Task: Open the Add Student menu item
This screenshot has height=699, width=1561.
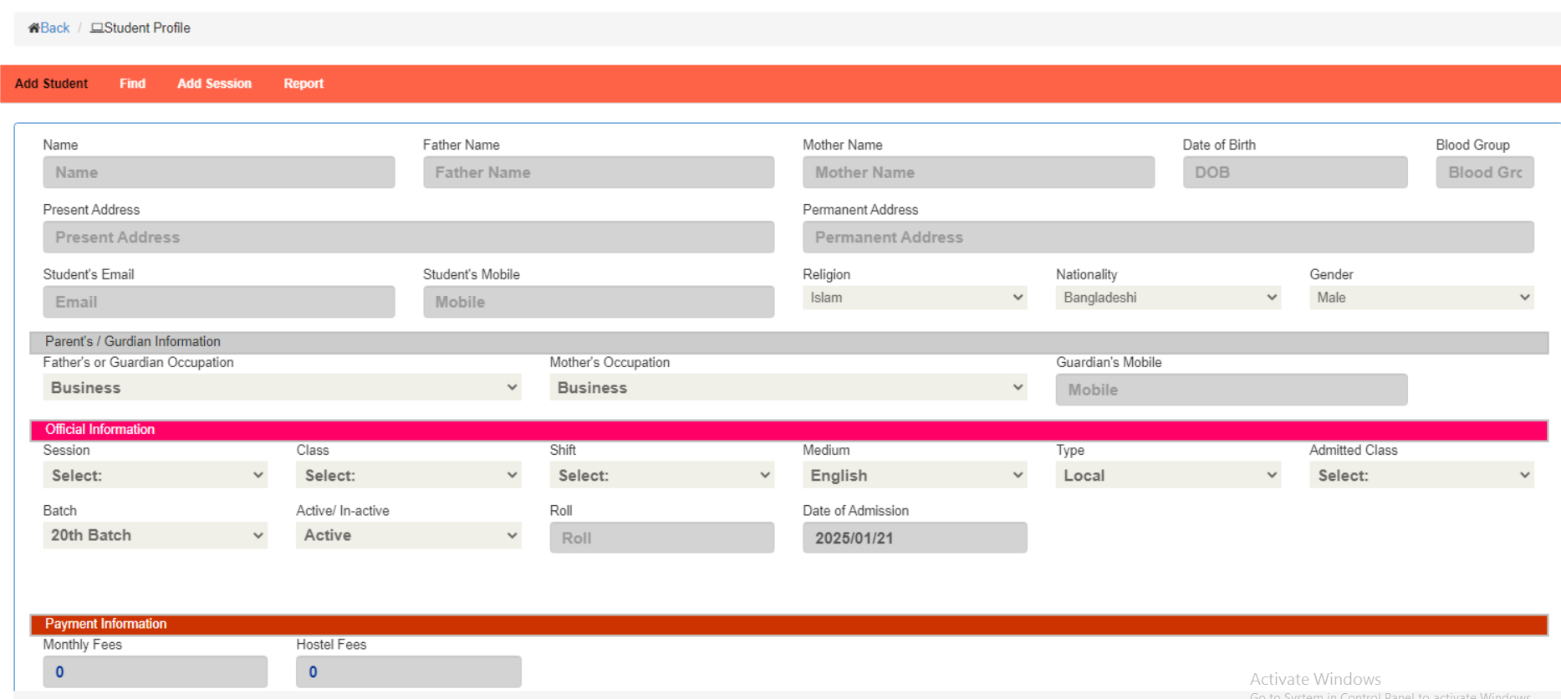Action: click(x=51, y=84)
